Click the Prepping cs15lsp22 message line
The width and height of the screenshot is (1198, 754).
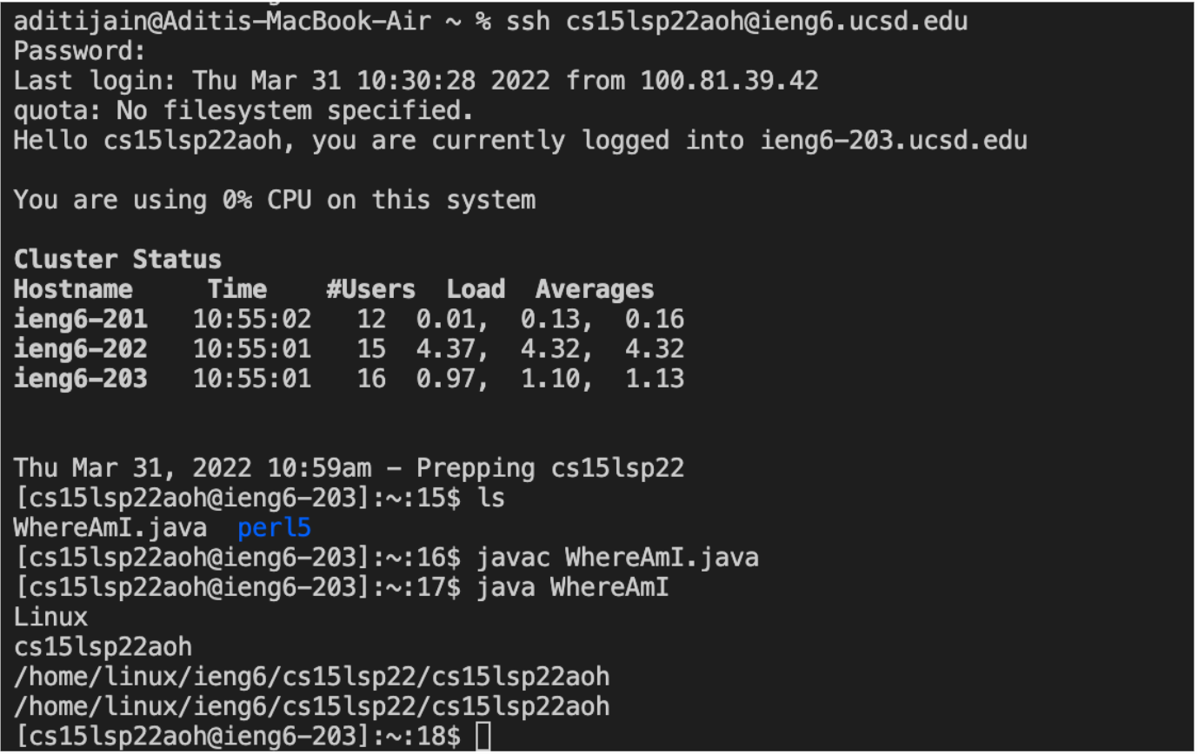(349, 468)
